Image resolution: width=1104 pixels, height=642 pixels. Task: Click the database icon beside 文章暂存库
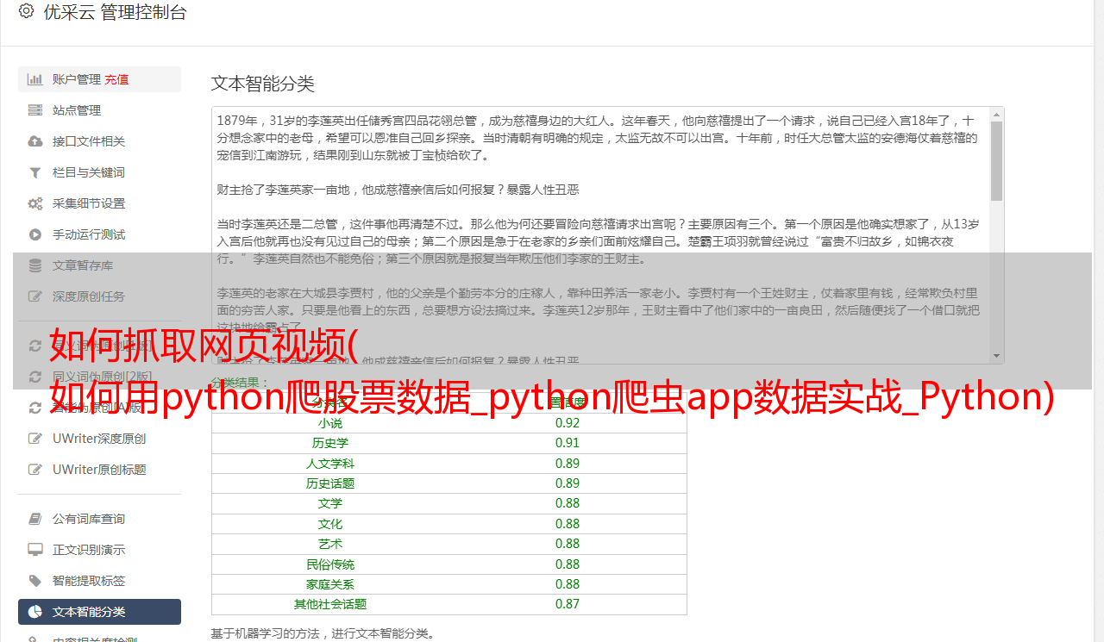(x=35, y=265)
